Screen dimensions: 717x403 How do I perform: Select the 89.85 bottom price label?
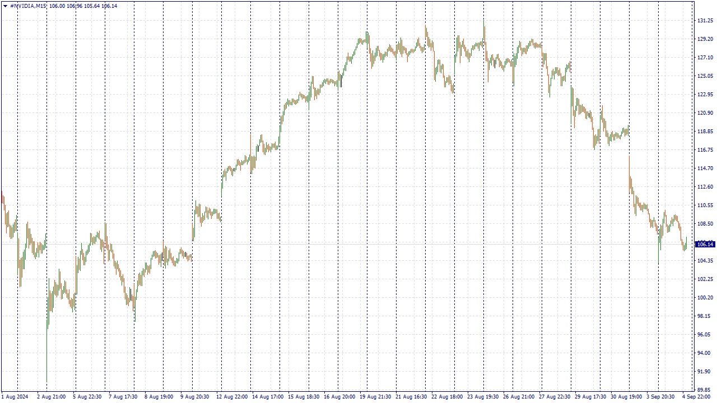point(705,390)
